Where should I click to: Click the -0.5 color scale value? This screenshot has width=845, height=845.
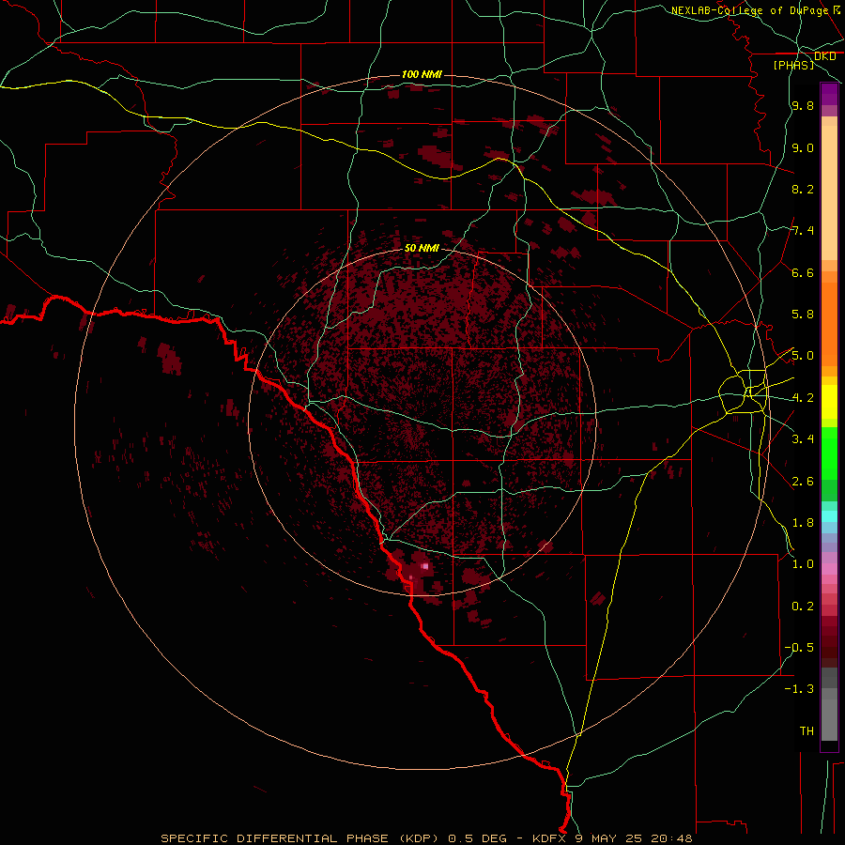(799, 648)
